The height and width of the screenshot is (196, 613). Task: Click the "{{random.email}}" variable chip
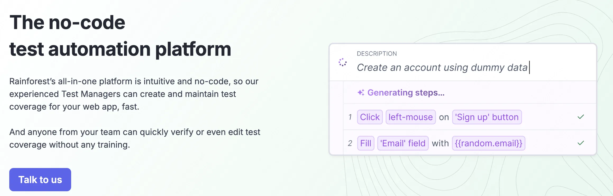tap(488, 143)
